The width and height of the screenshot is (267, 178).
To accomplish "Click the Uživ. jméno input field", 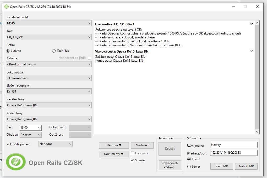I will coord(234,145).
